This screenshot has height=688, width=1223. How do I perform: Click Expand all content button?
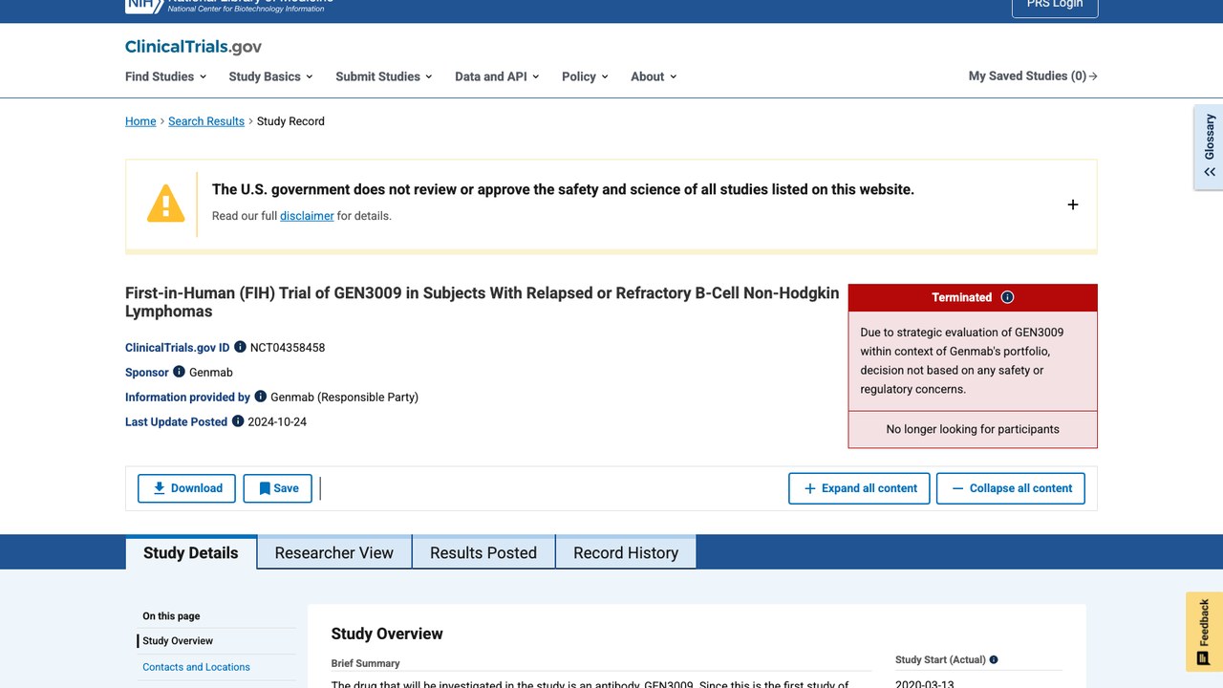[860, 488]
